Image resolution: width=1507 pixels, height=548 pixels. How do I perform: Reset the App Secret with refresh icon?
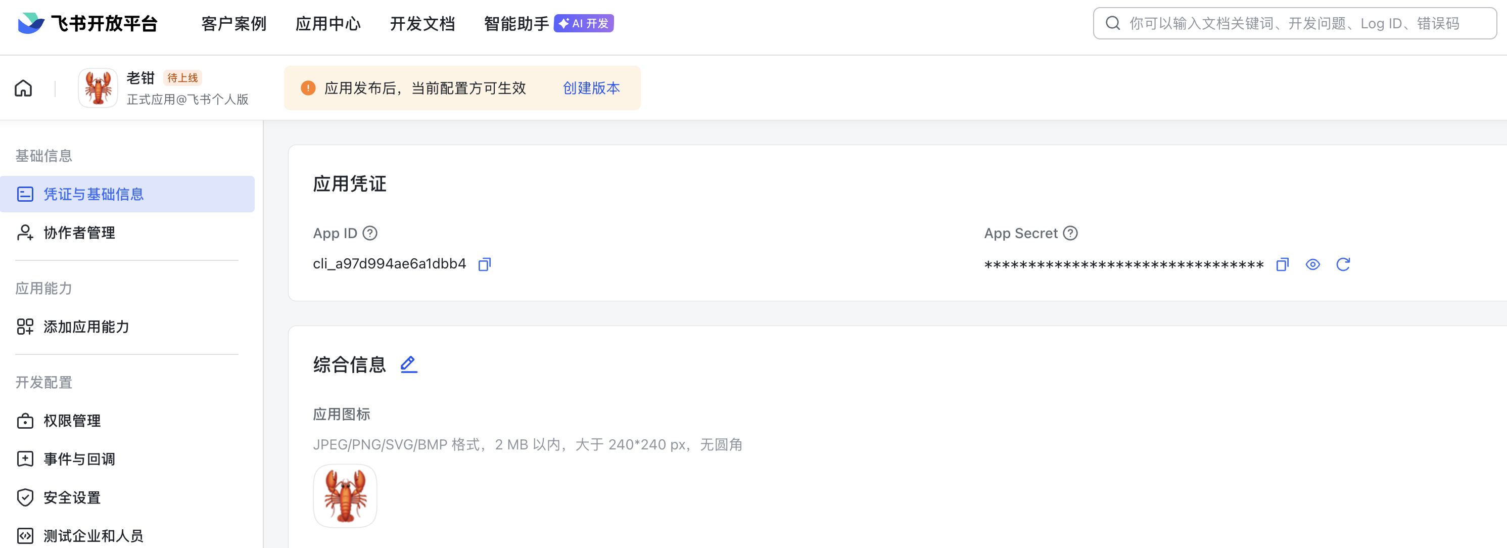(1343, 264)
